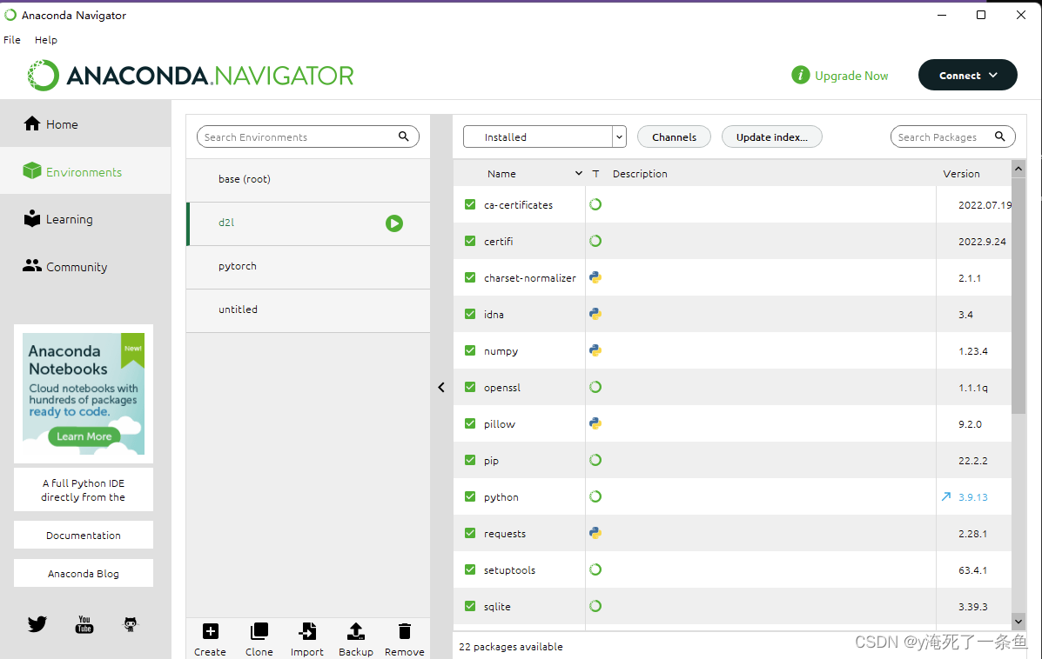Click the Import environment icon

click(x=307, y=631)
